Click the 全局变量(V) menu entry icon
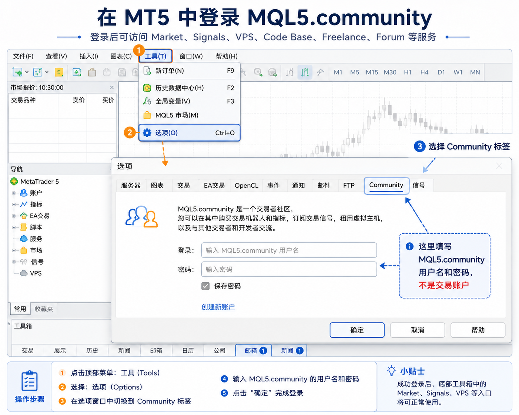This screenshot has height=415, width=519. (x=147, y=101)
